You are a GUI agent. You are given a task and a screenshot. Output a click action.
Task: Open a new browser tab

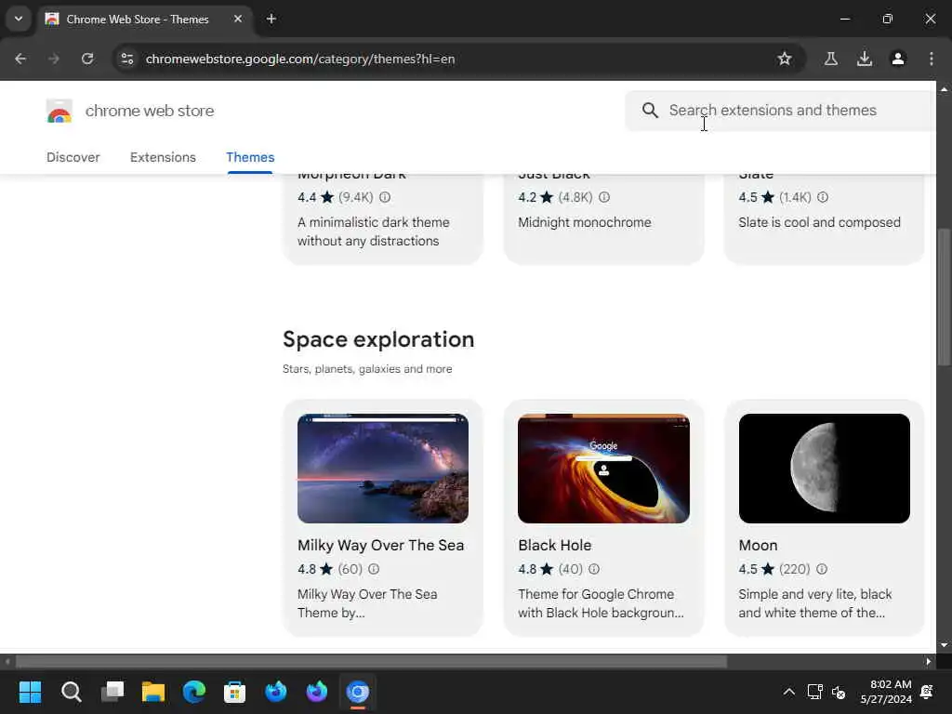coord(271,19)
